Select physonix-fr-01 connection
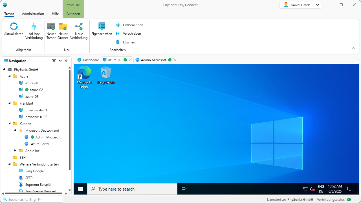Viewport: 361px width, 203px height. [36, 110]
